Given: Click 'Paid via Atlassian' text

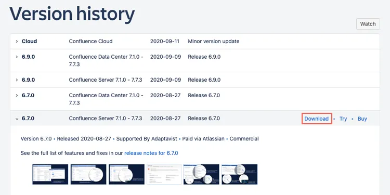Looking at the screenshot, I should pos(203,138).
